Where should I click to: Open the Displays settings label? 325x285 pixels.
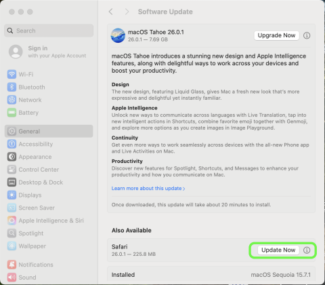pyautogui.click(x=30, y=195)
